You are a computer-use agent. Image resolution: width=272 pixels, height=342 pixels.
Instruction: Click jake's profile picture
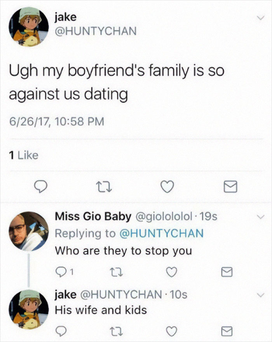pos(26,26)
